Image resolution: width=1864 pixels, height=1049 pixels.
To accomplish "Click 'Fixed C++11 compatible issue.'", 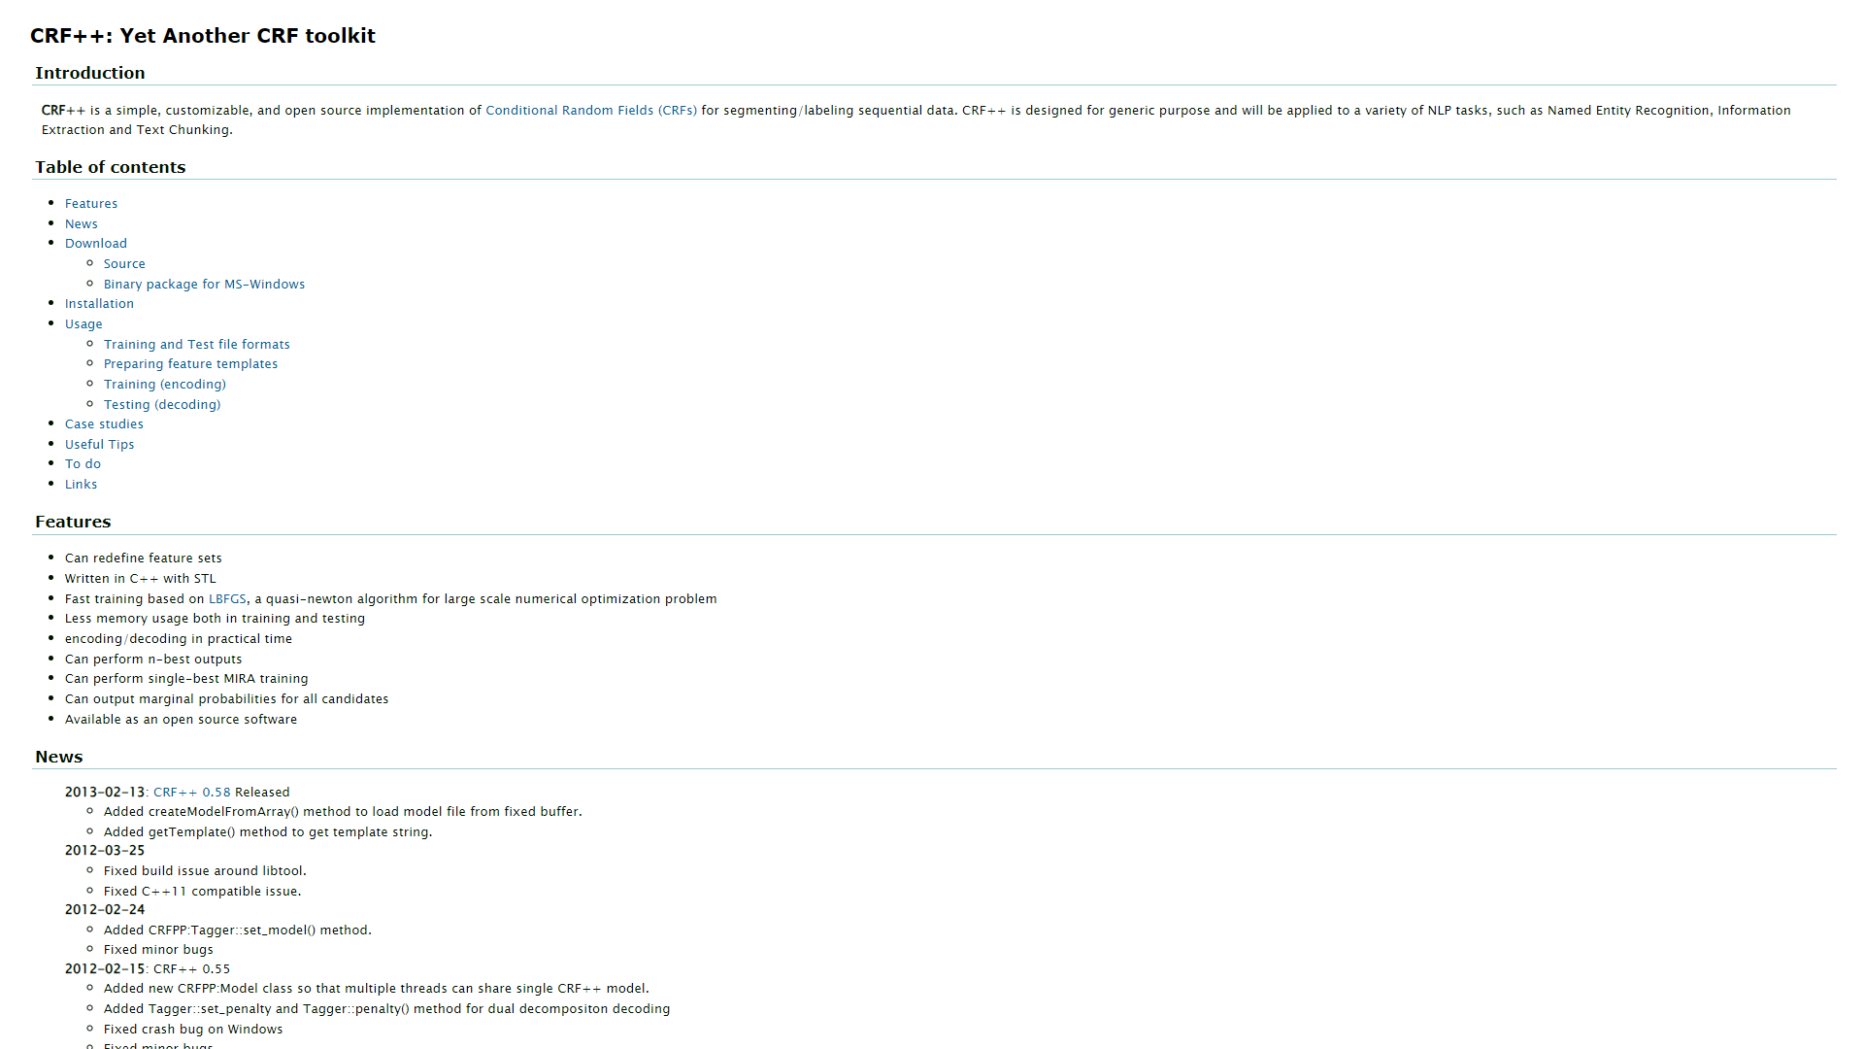I will [x=203, y=892].
